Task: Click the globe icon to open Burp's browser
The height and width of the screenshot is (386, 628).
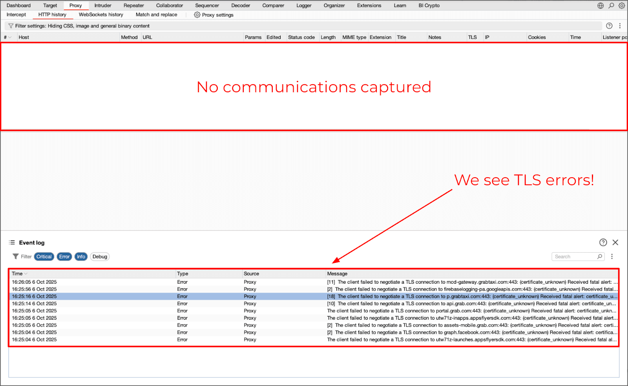Action: [x=600, y=5]
